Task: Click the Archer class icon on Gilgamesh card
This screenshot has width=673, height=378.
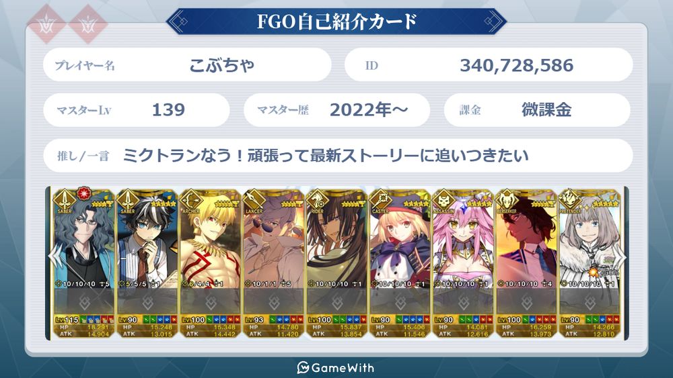Action: pos(191,199)
